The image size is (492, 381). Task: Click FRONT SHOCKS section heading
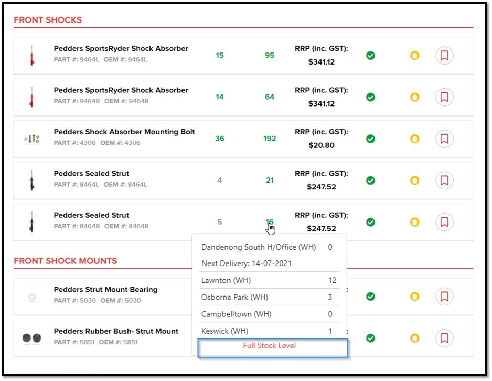tap(48, 20)
